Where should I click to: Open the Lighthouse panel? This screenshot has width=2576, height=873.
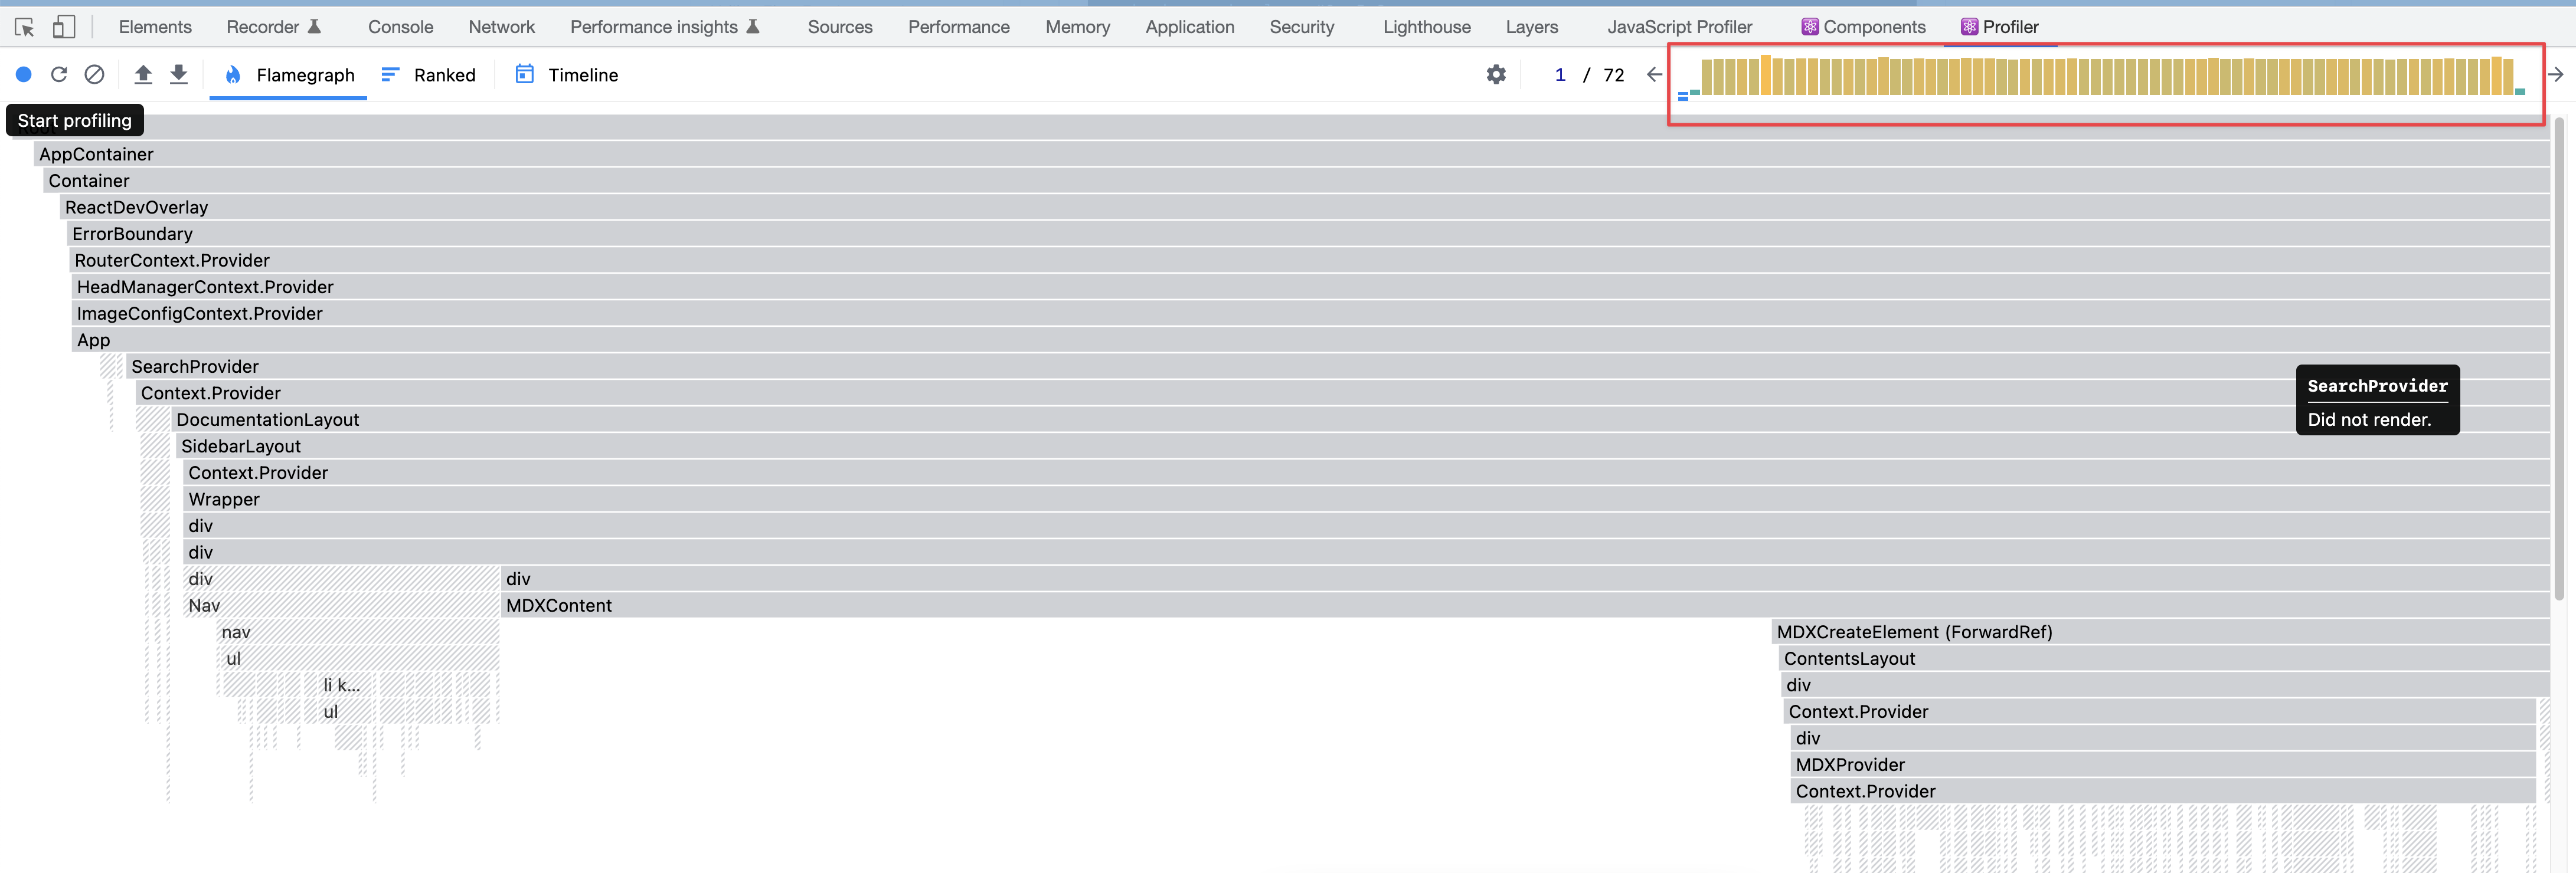click(x=1426, y=27)
